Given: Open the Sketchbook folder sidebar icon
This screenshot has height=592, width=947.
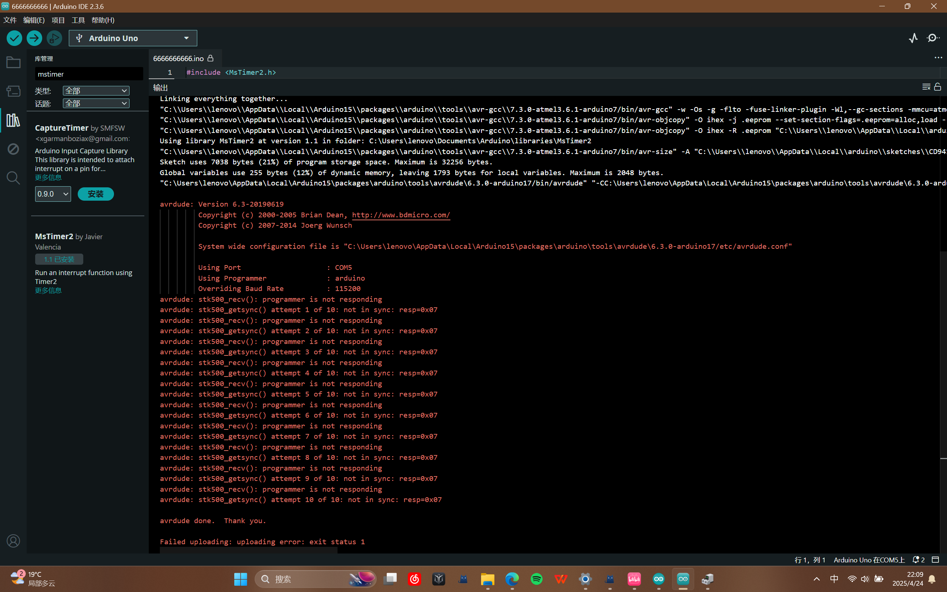Looking at the screenshot, I should pyautogui.click(x=13, y=63).
